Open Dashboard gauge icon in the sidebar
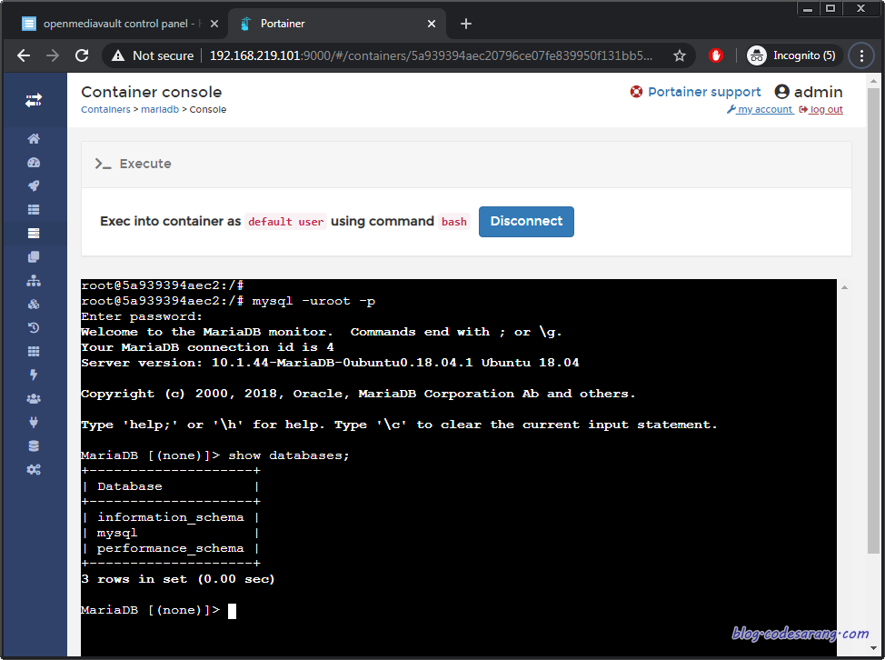This screenshot has height=660, width=885. 34,163
